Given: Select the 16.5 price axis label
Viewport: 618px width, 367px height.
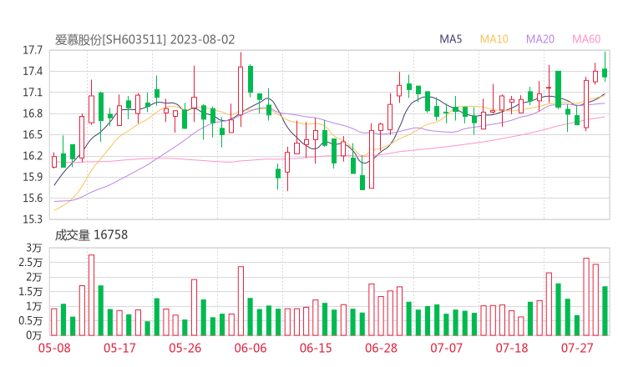Looking at the screenshot, I should pos(33,134).
